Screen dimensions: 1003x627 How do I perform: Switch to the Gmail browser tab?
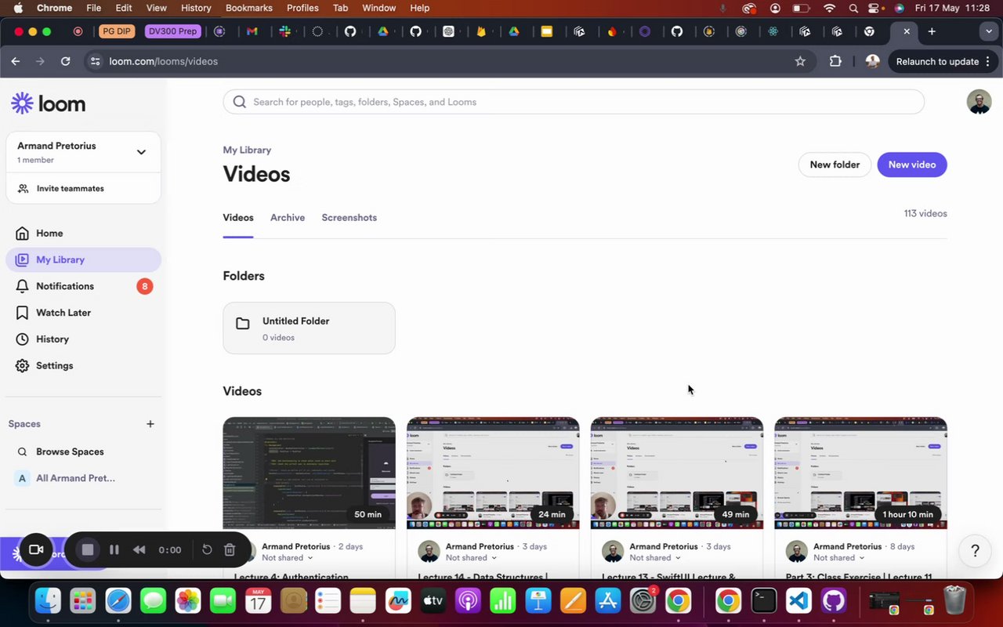252,31
